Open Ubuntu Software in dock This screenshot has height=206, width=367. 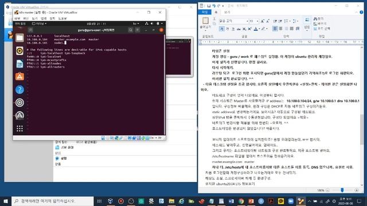[19, 77]
